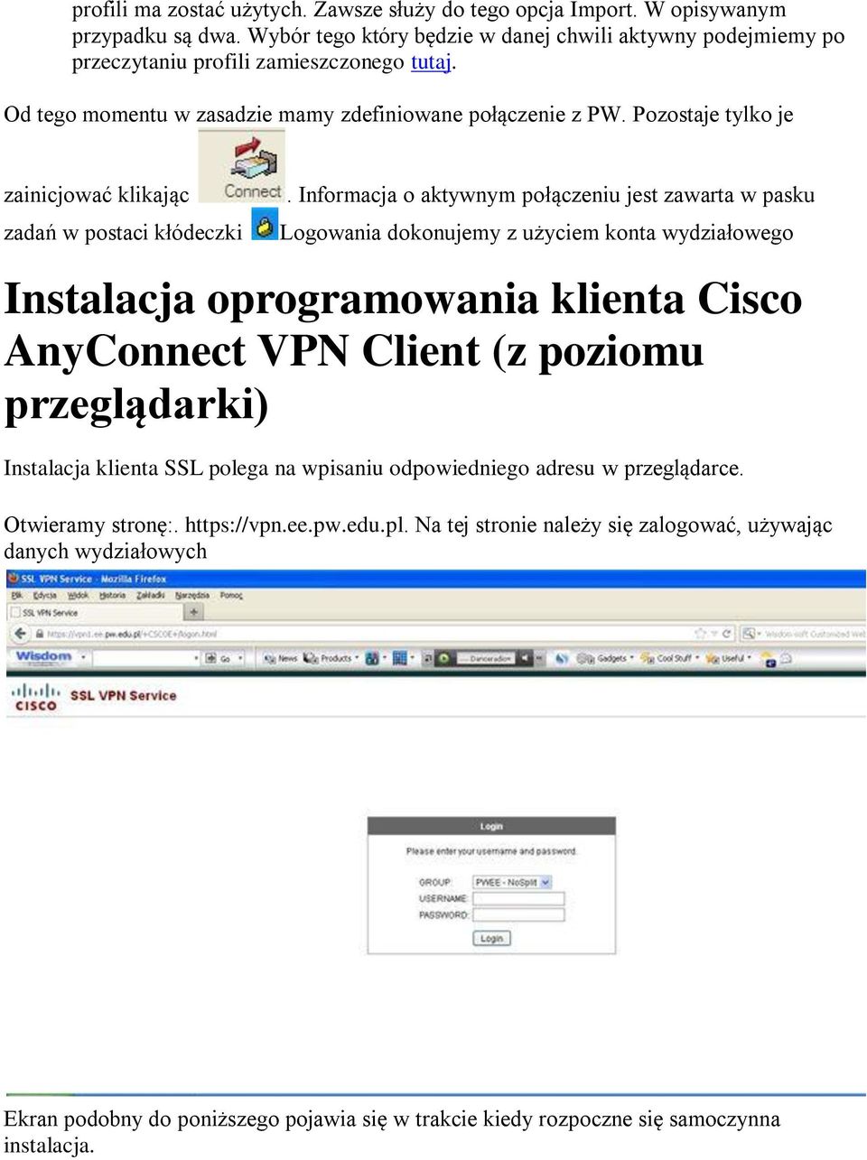Click the 'SSL VPN Service' page heading

[123, 696]
